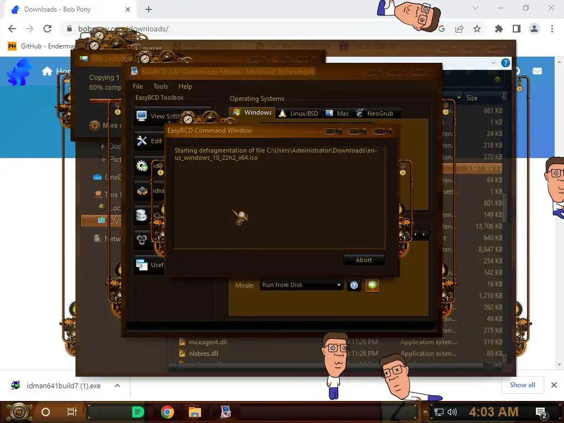Reload the Bob Pony downloads page
The width and height of the screenshot is (564, 423).
(47, 29)
